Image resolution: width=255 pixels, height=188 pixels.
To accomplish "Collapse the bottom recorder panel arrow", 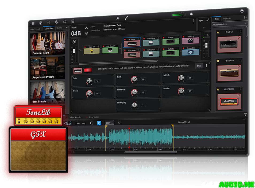I will point(246,115).
